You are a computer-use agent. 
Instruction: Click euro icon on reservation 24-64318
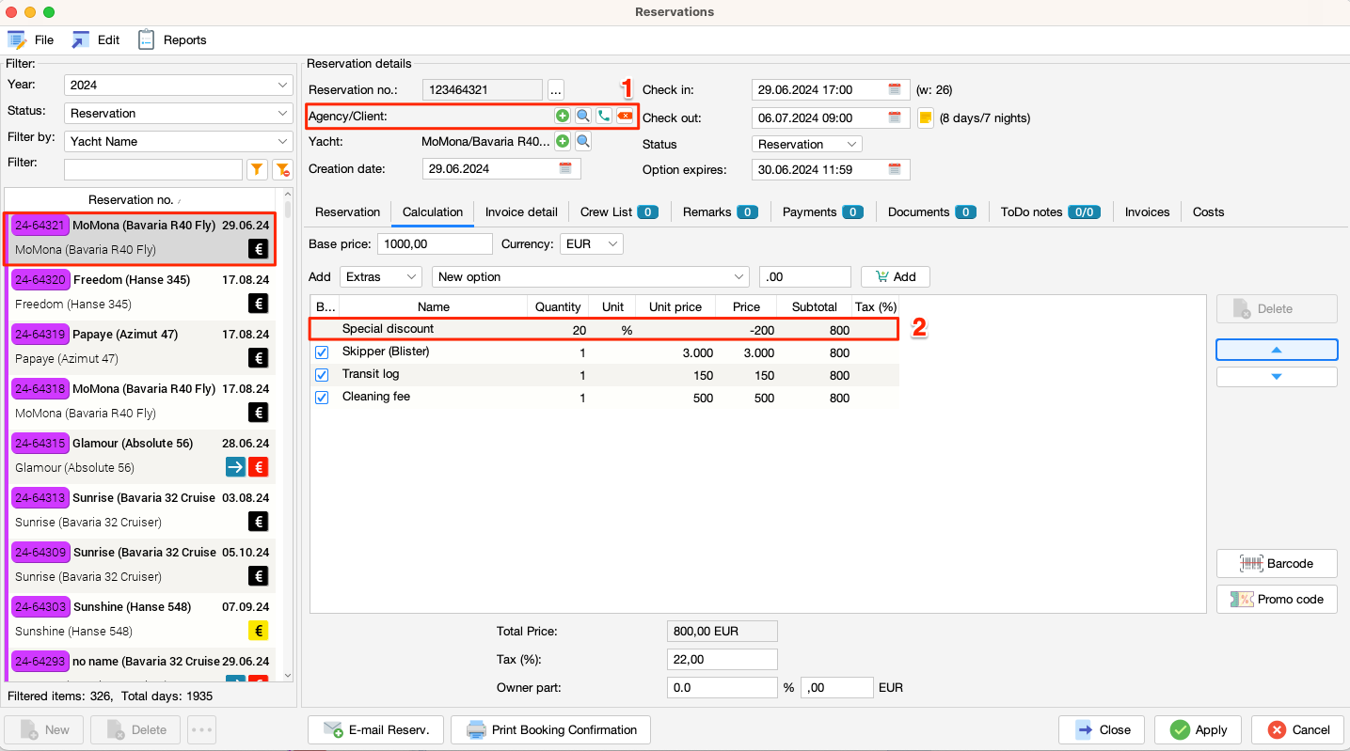[x=259, y=413]
